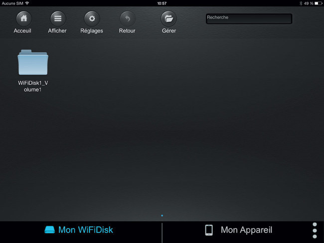Switch to Mon WiFiDisk tab
Viewport: 324px width, 243px height.
79,230
